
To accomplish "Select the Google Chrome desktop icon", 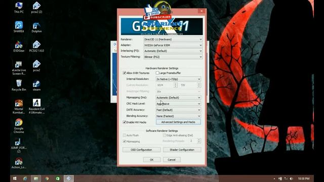I will pyautogui.click(x=19, y=126).
